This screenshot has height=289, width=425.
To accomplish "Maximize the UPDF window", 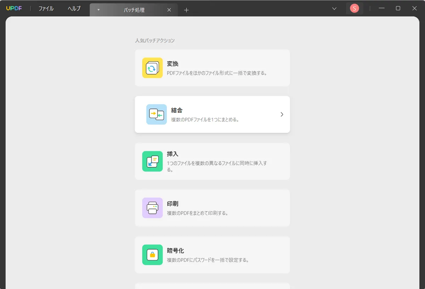I will point(398,8).
